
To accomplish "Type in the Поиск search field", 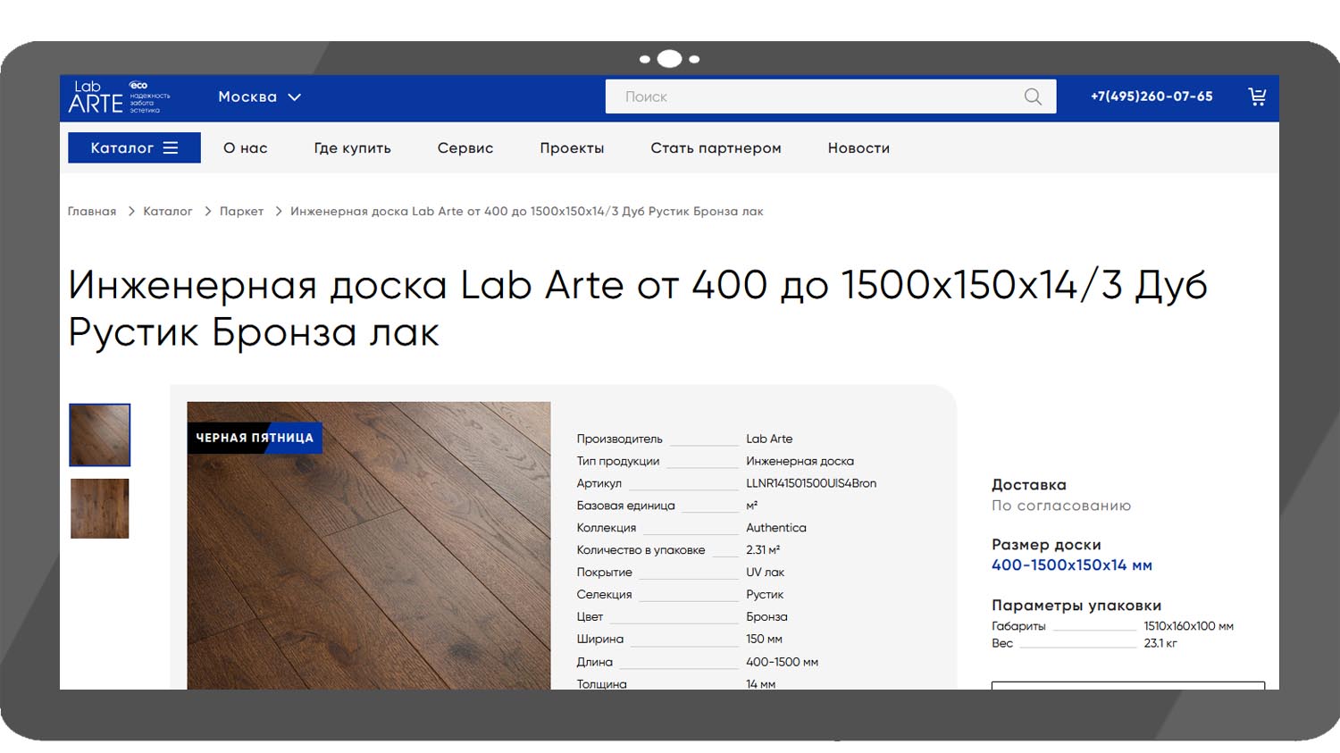I will 813,96.
